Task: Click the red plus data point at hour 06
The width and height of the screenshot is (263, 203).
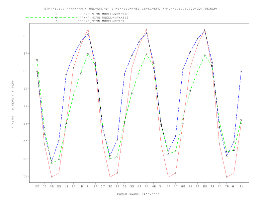Action: click(x=52, y=177)
